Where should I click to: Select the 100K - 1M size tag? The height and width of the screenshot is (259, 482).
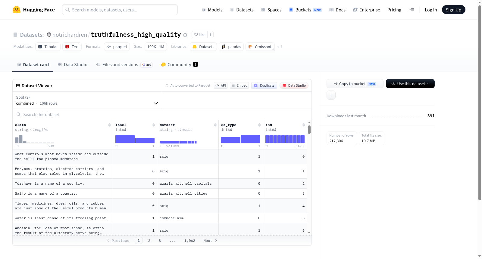pos(156,47)
